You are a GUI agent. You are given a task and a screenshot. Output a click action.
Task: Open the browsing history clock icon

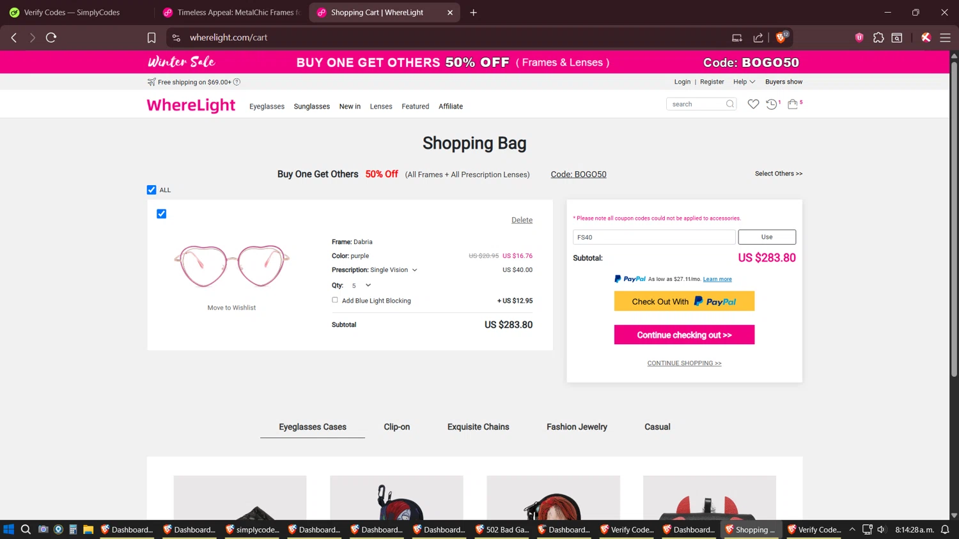772,104
